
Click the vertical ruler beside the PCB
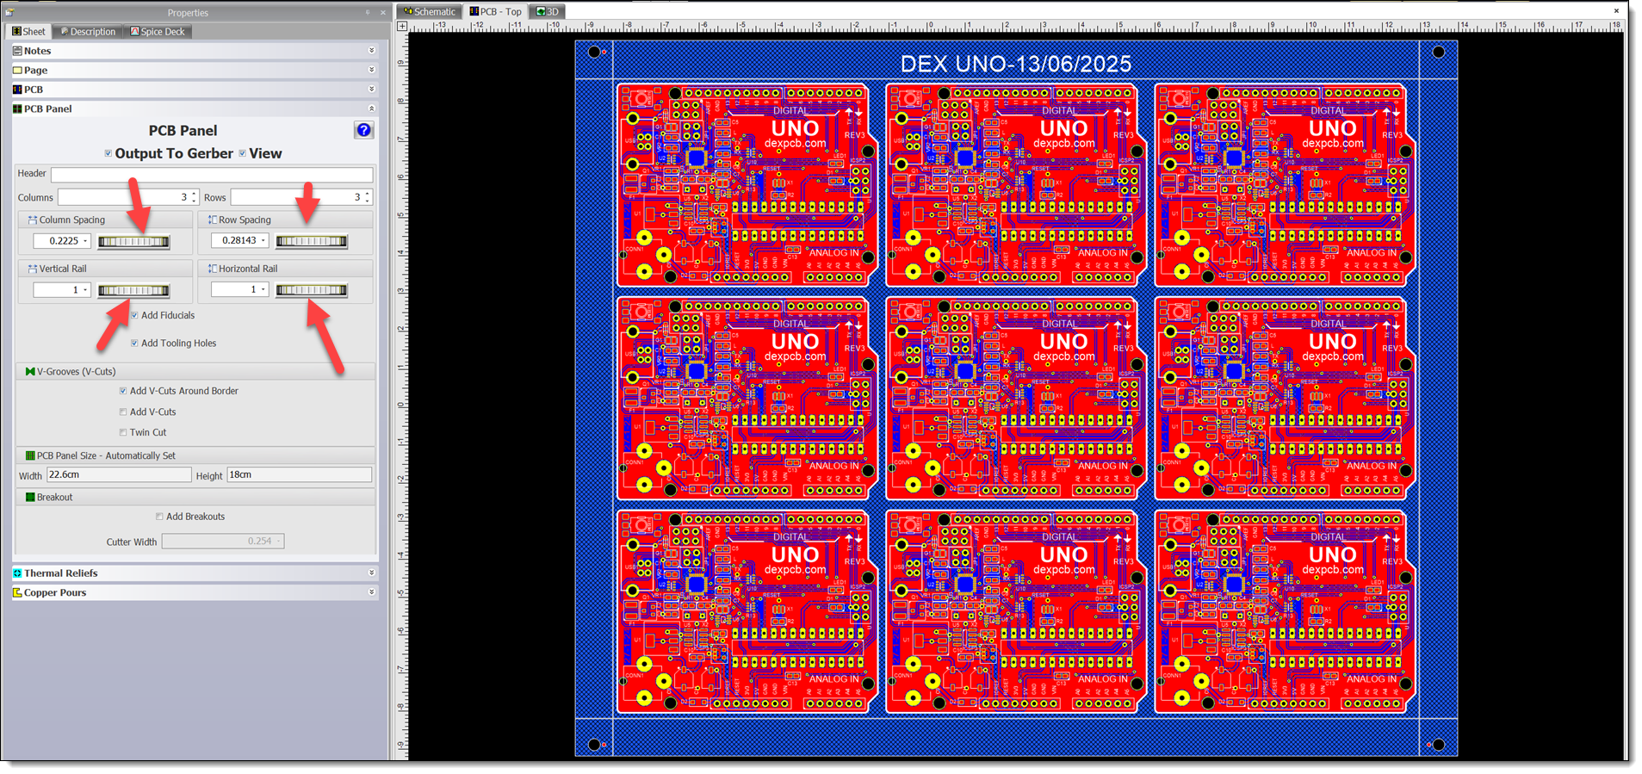tap(401, 396)
